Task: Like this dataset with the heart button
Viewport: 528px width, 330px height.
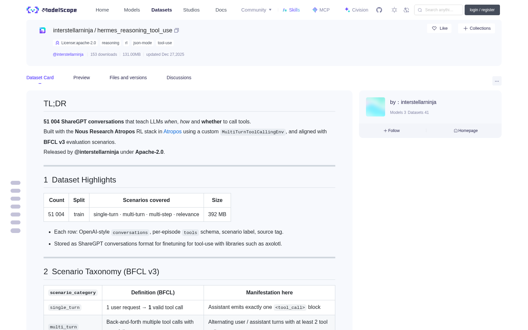Action: 440,28
